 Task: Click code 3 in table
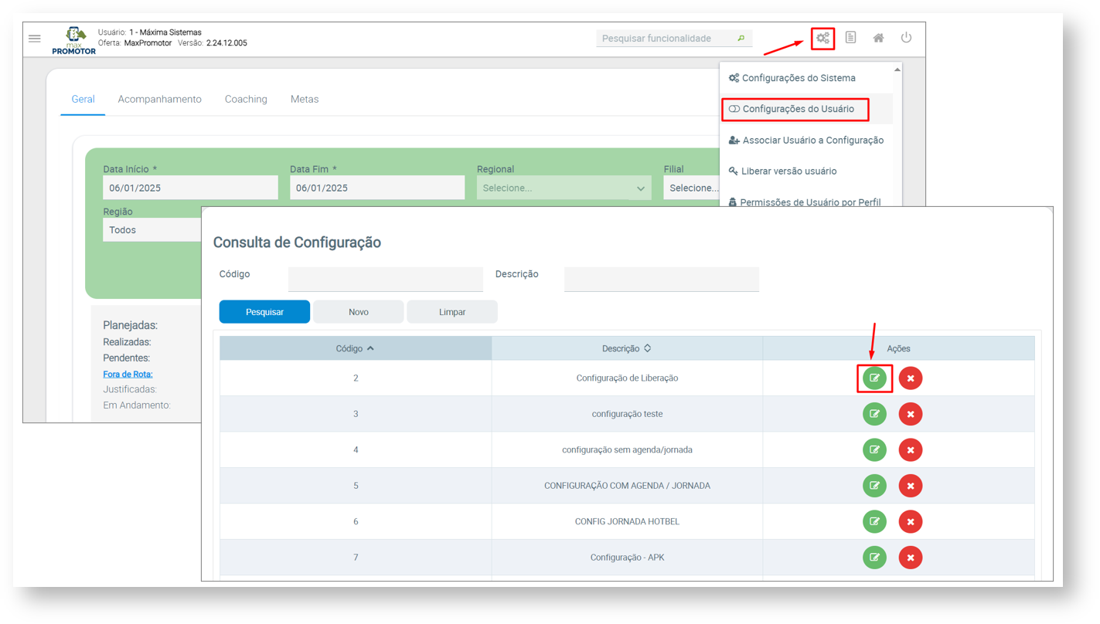pyautogui.click(x=356, y=414)
